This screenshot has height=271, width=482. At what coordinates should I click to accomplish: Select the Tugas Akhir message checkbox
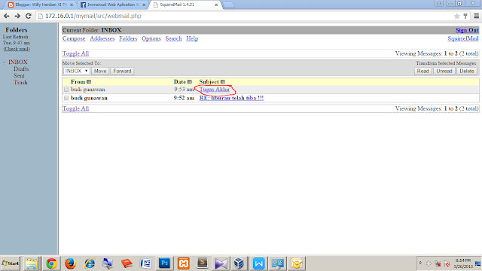click(66, 90)
